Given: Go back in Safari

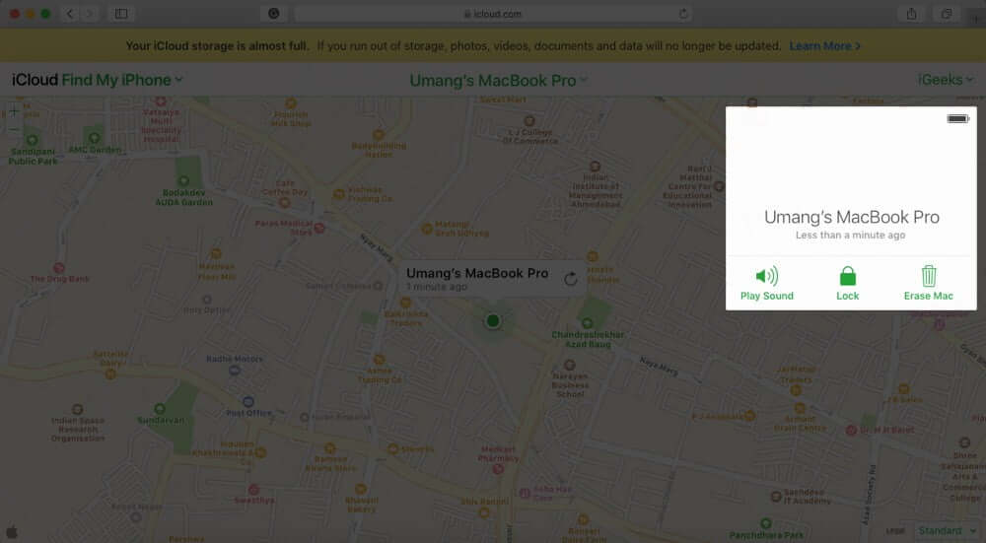Looking at the screenshot, I should point(70,13).
